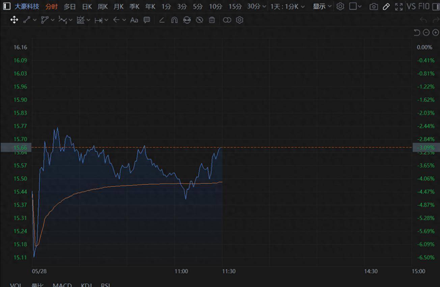The width and height of the screenshot is (440, 287).
Task: Delete drawings with the trash icon
Action: [212, 20]
